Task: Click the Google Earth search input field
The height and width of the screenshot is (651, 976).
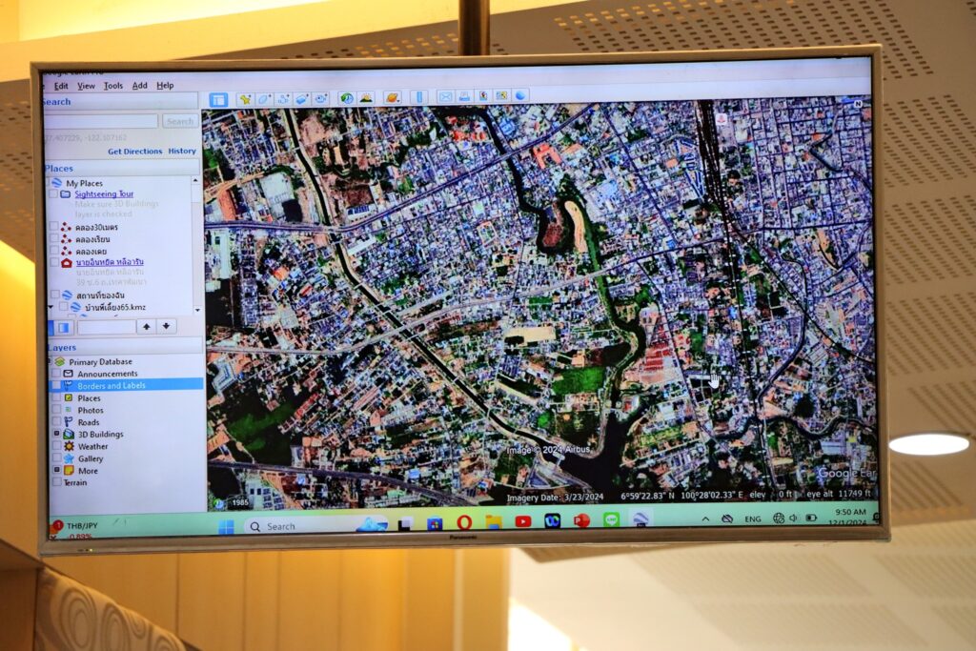Action: tap(101, 121)
